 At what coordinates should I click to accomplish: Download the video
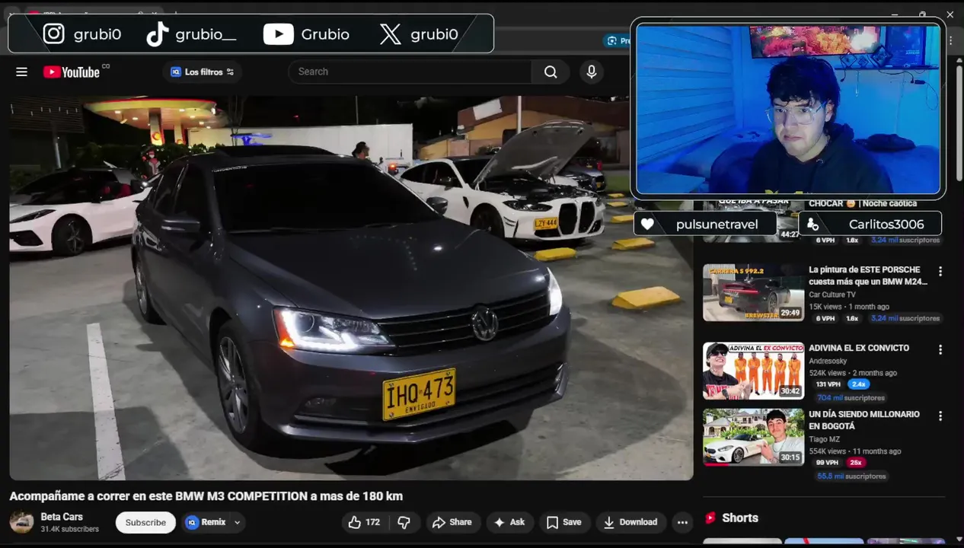[x=630, y=522]
